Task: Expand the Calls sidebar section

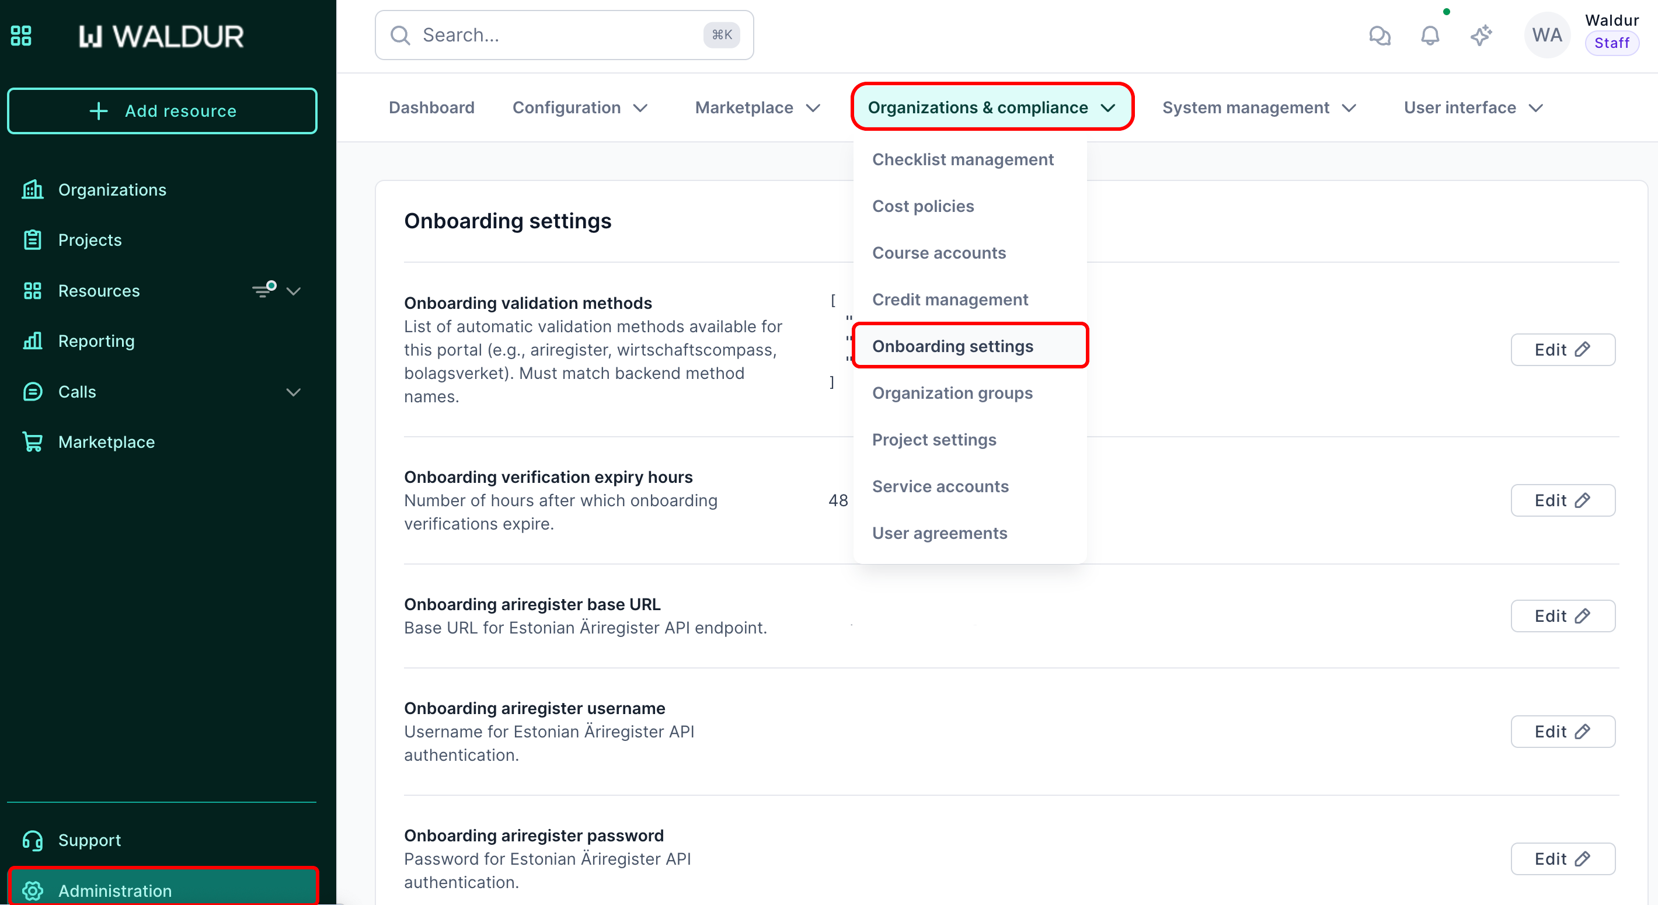Action: 294,392
